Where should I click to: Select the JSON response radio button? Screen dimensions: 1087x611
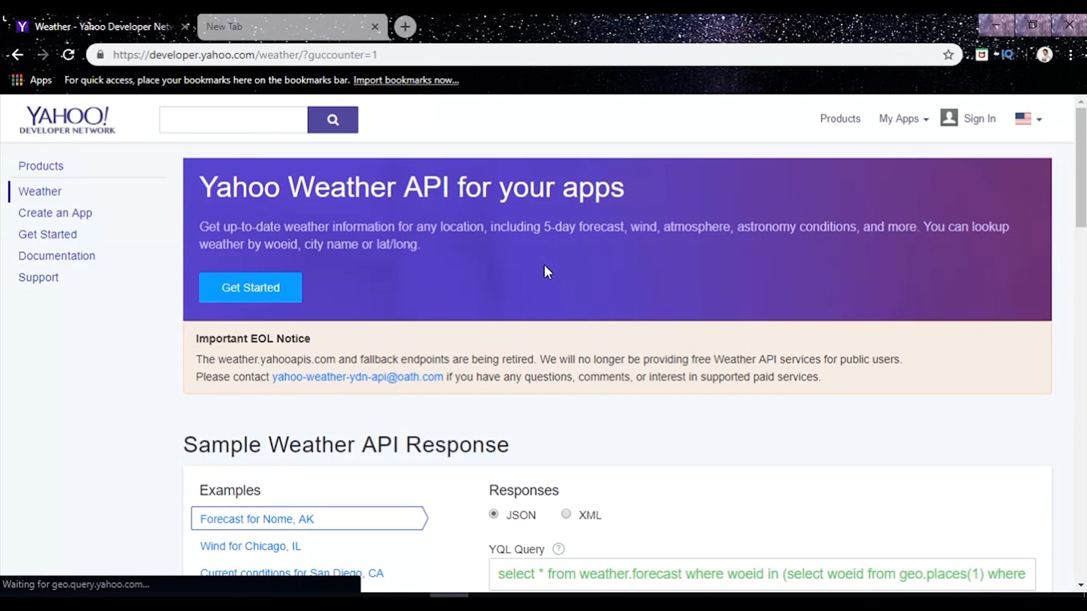tap(494, 514)
